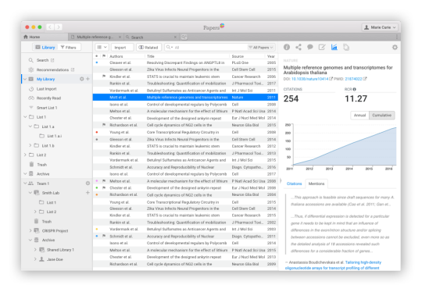The image size is (422, 292).
Task: Open the DOI external link icon
Action: click(331, 79)
